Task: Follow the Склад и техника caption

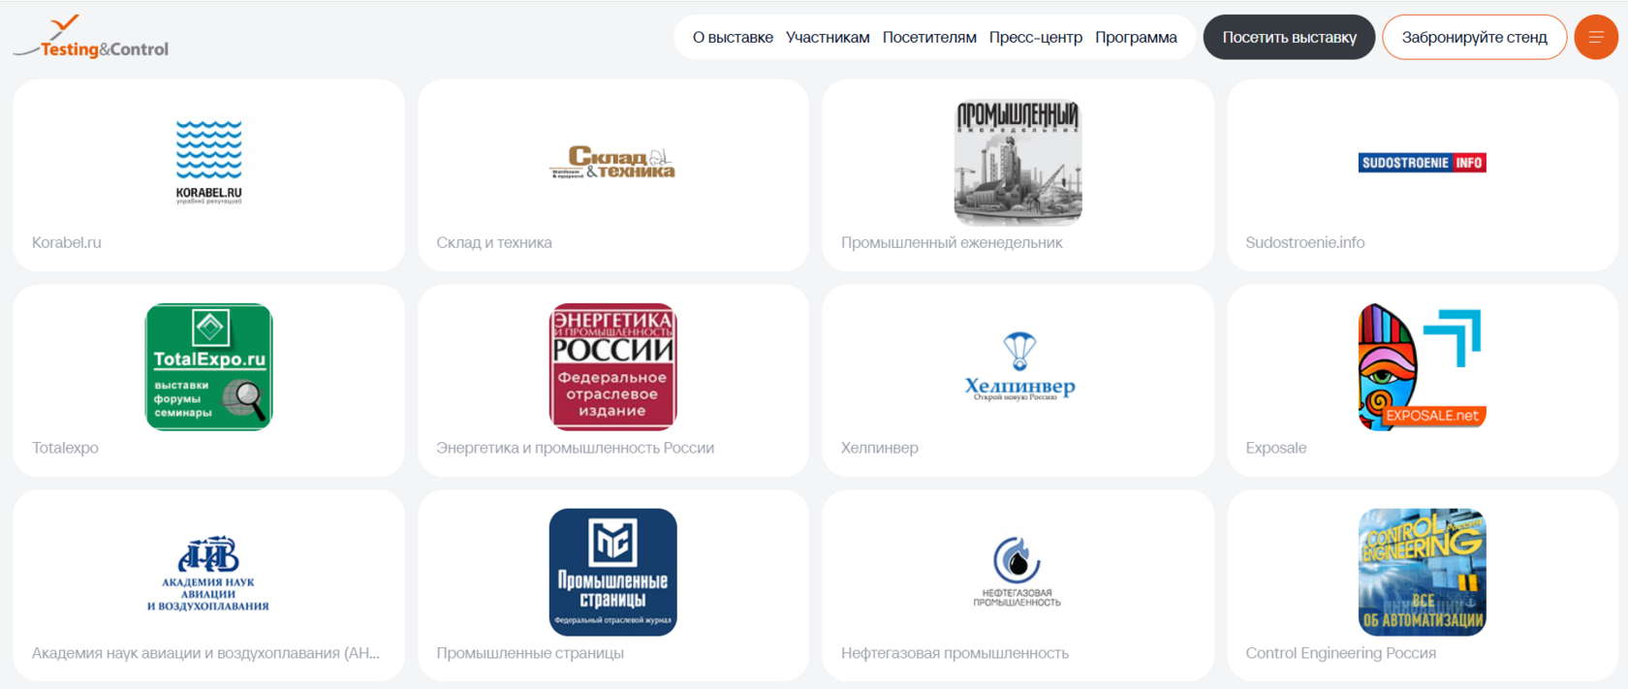Action: point(494,242)
